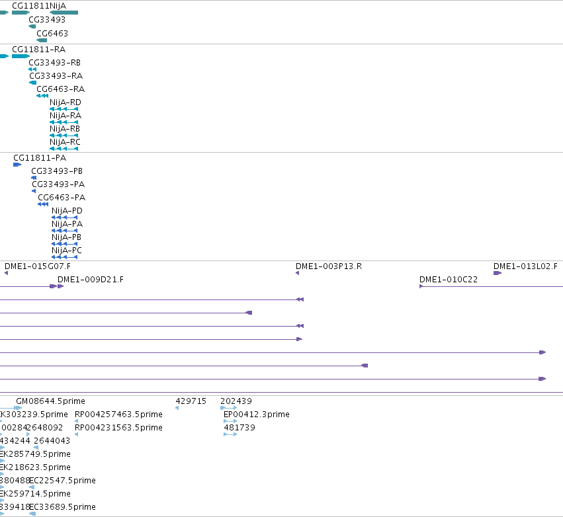Select the EK285749.5prime feature label
This screenshot has height=517, width=563.
coord(35,454)
